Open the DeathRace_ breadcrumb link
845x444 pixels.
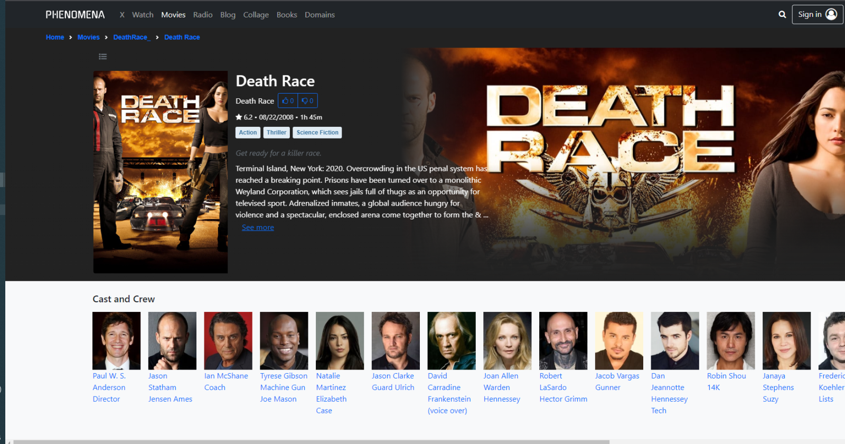point(132,38)
